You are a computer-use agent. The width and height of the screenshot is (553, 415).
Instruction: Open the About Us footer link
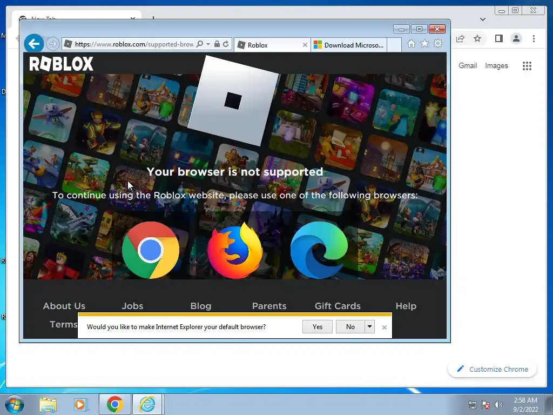tap(64, 306)
